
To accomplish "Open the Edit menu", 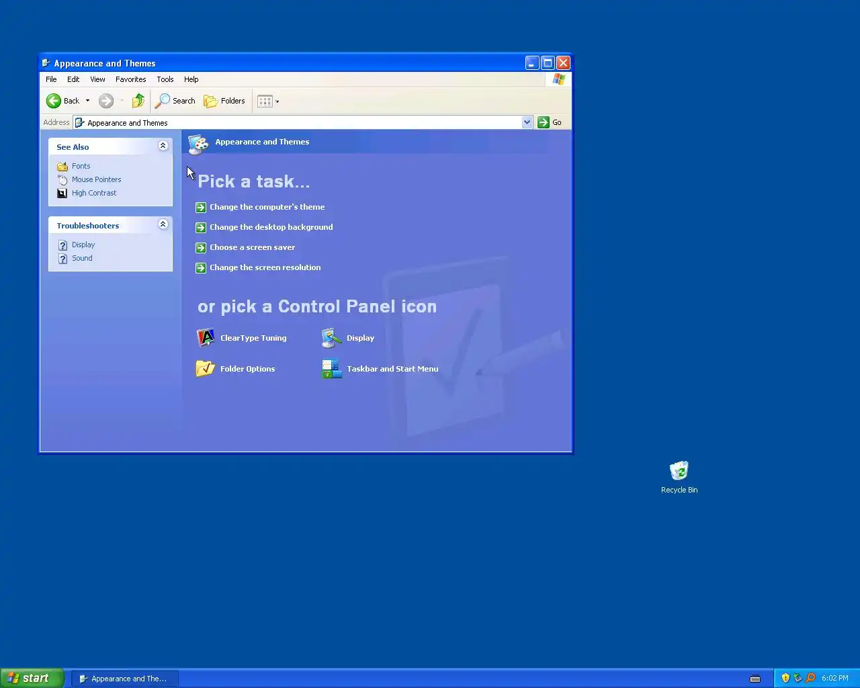I will [73, 79].
